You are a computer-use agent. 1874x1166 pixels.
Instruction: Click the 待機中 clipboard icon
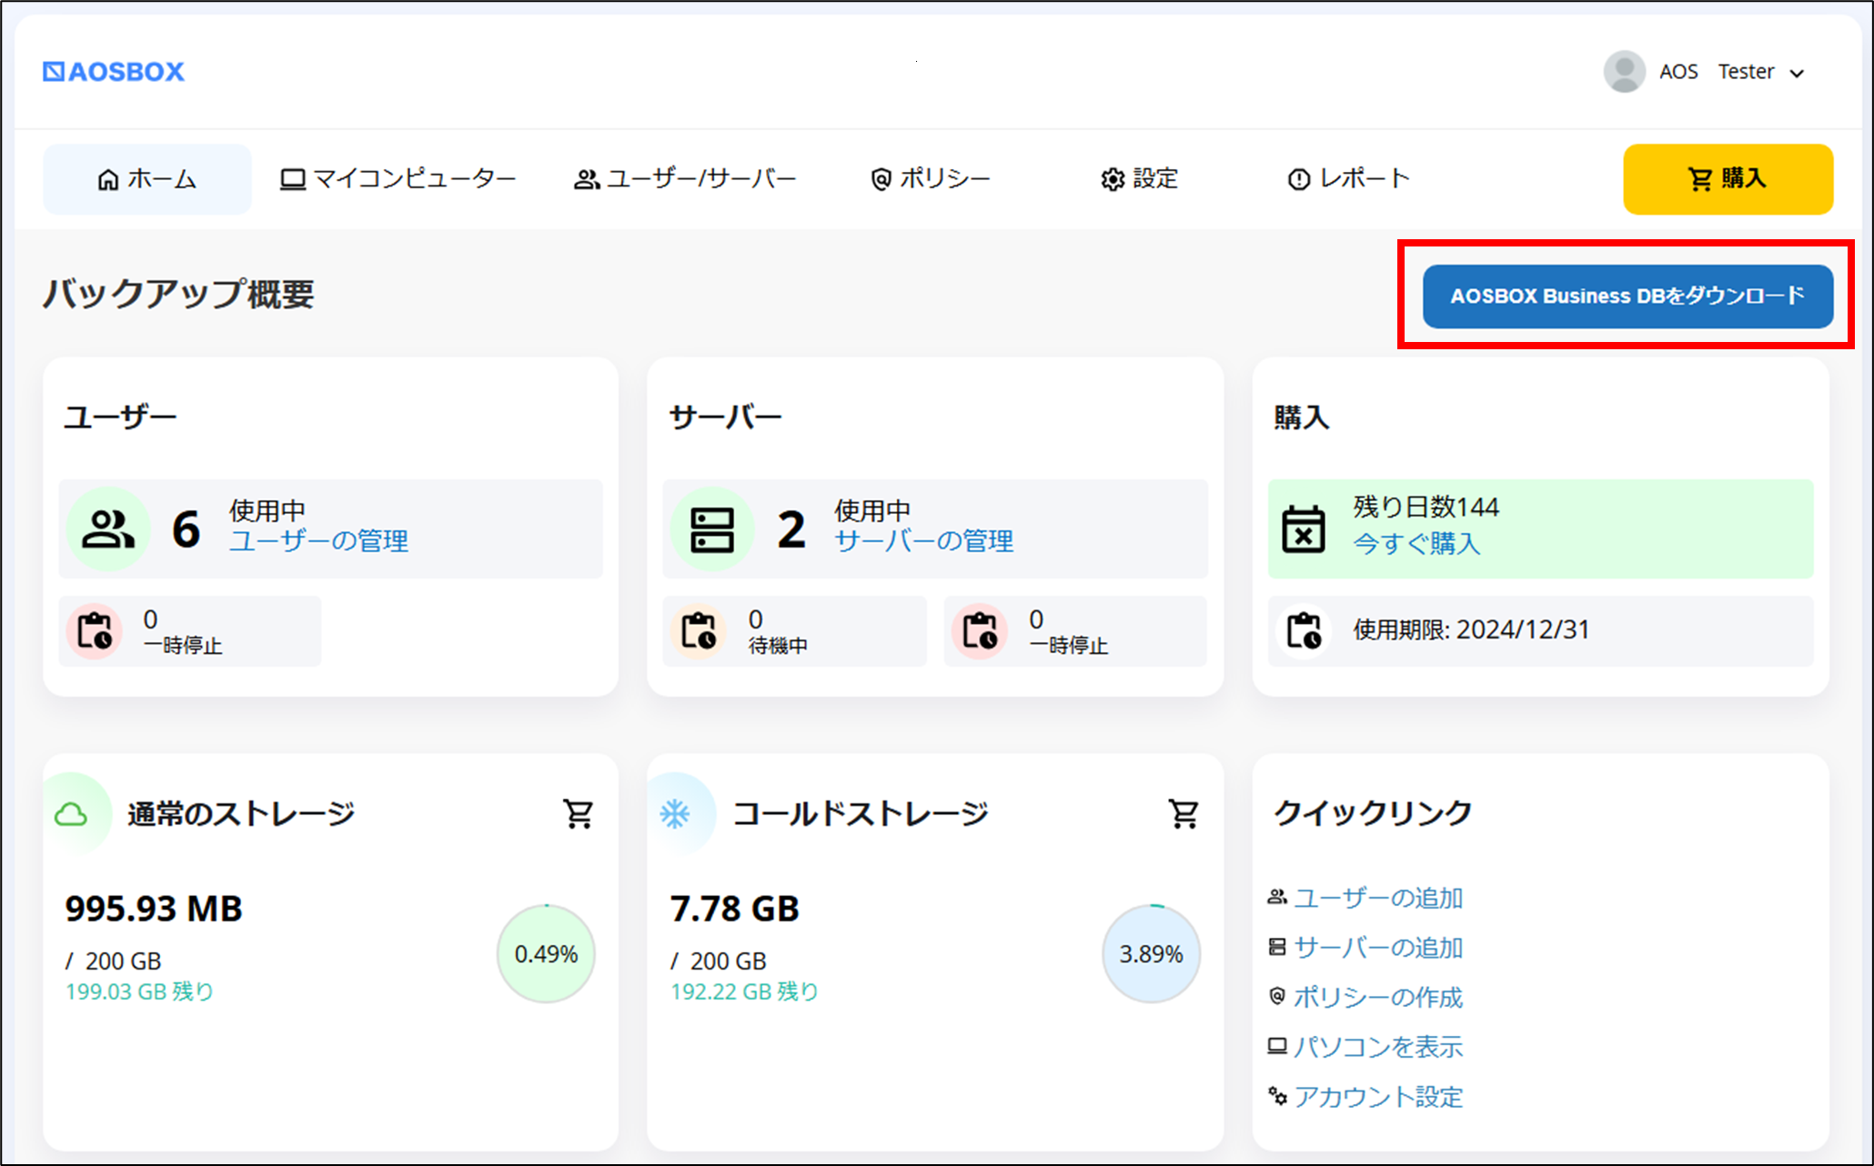699,631
